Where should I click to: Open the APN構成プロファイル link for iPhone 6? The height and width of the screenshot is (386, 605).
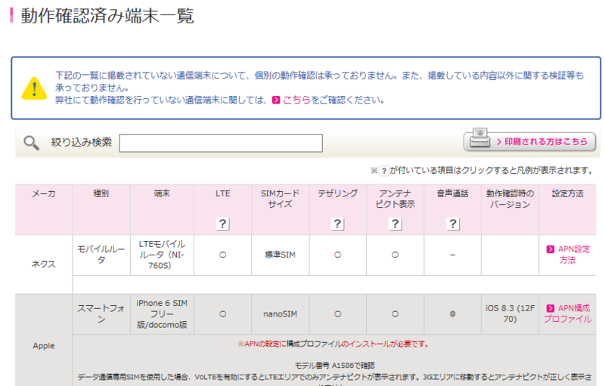click(x=568, y=313)
